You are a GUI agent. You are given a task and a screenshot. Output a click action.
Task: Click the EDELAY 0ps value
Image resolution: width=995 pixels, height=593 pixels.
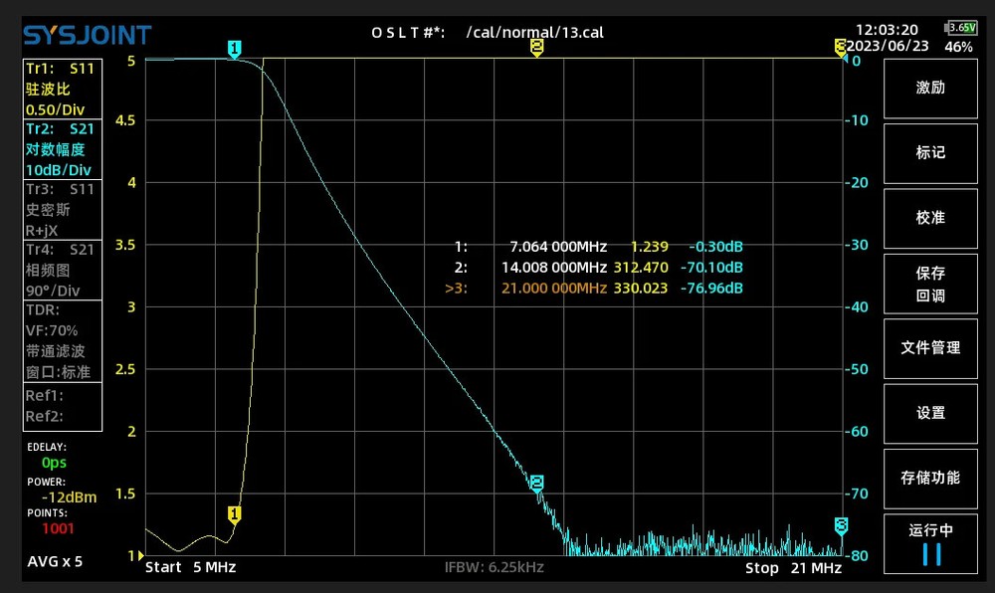pyautogui.click(x=54, y=463)
